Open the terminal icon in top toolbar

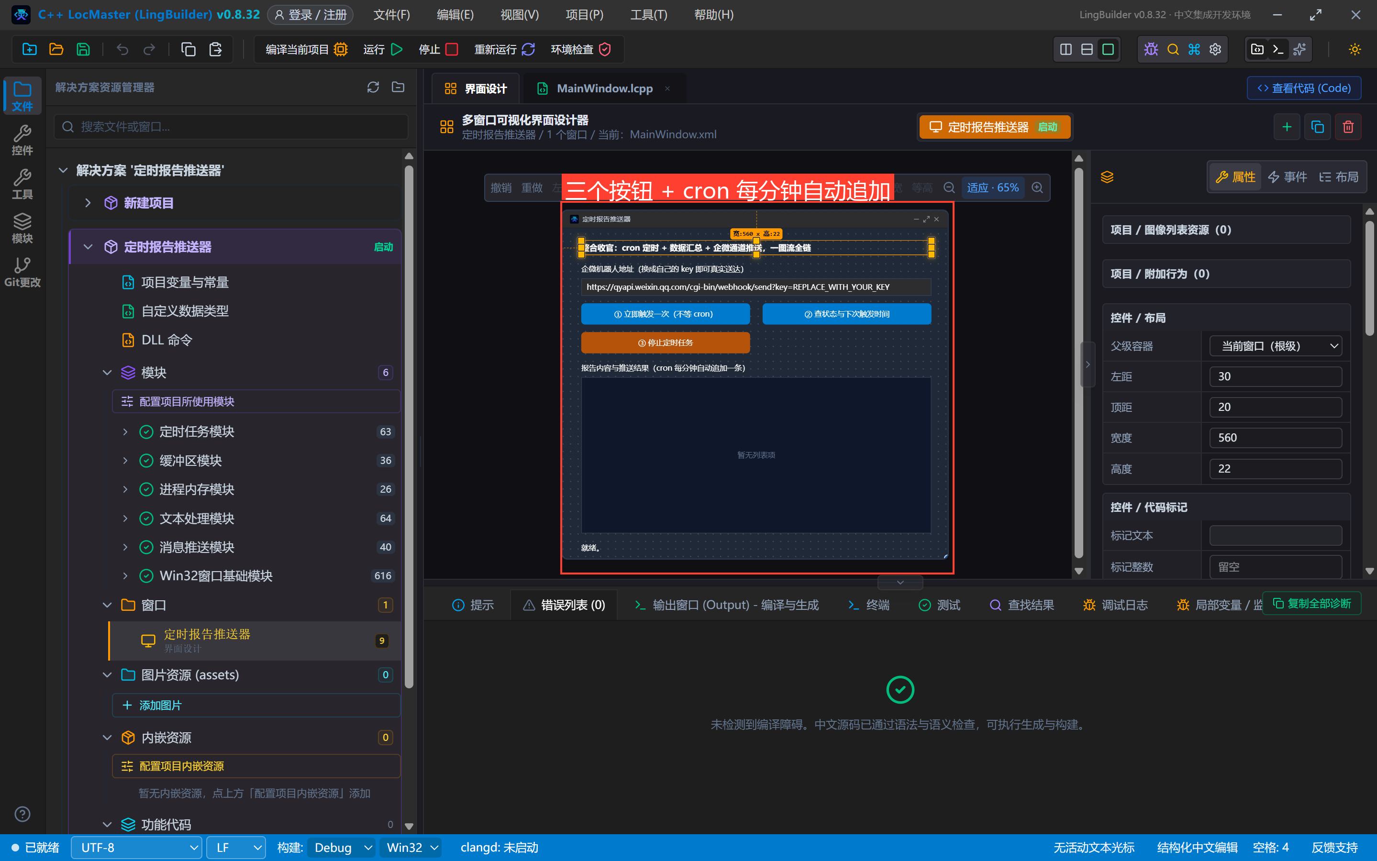pyautogui.click(x=1278, y=50)
